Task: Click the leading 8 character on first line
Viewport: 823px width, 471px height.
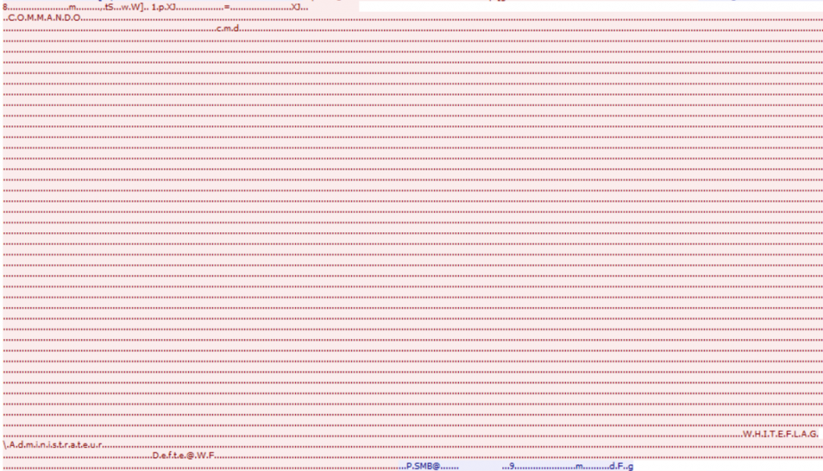Action: 6,7
